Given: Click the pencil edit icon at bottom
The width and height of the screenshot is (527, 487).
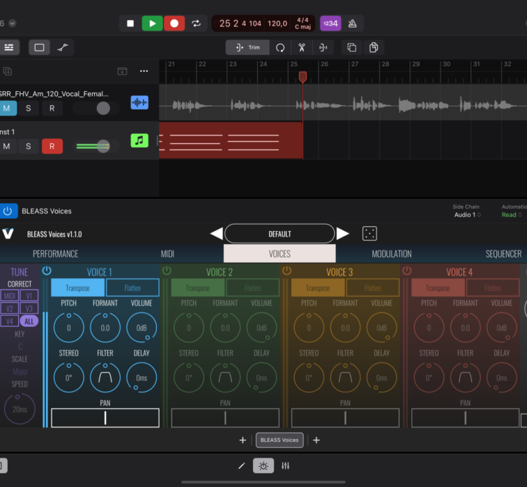Looking at the screenshot, I should pos(241,465).
